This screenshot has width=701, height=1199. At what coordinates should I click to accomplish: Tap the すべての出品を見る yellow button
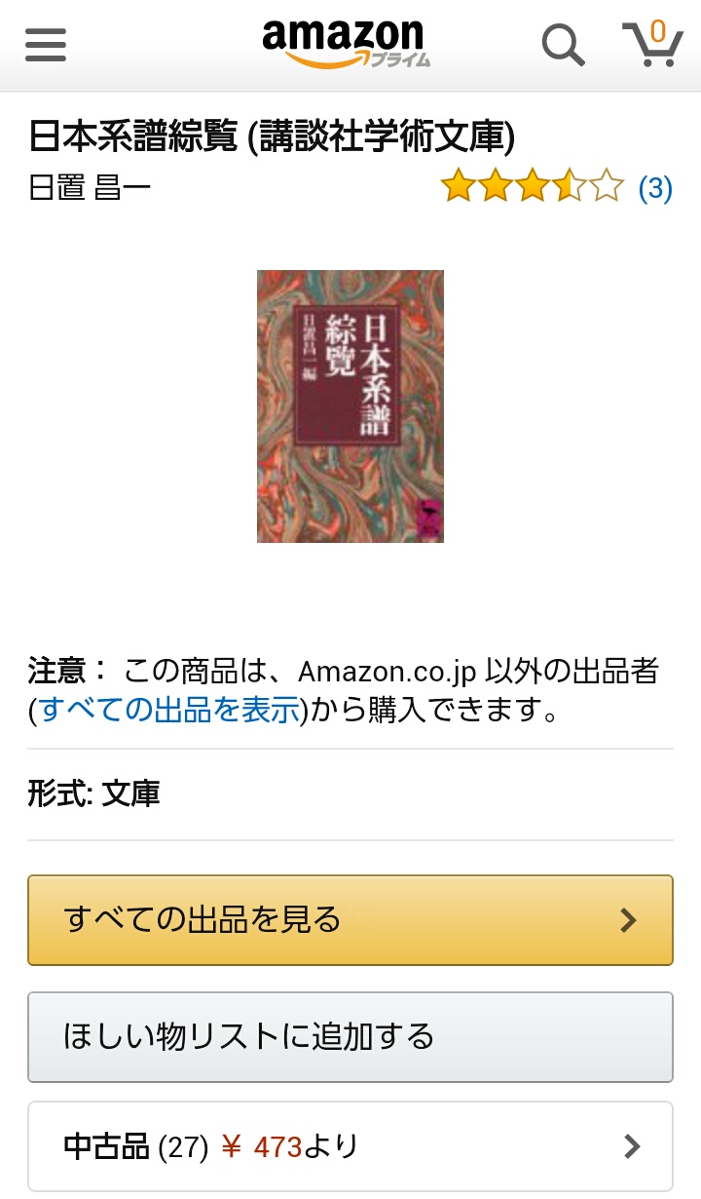pyautogui.click(x=350, y=920)
